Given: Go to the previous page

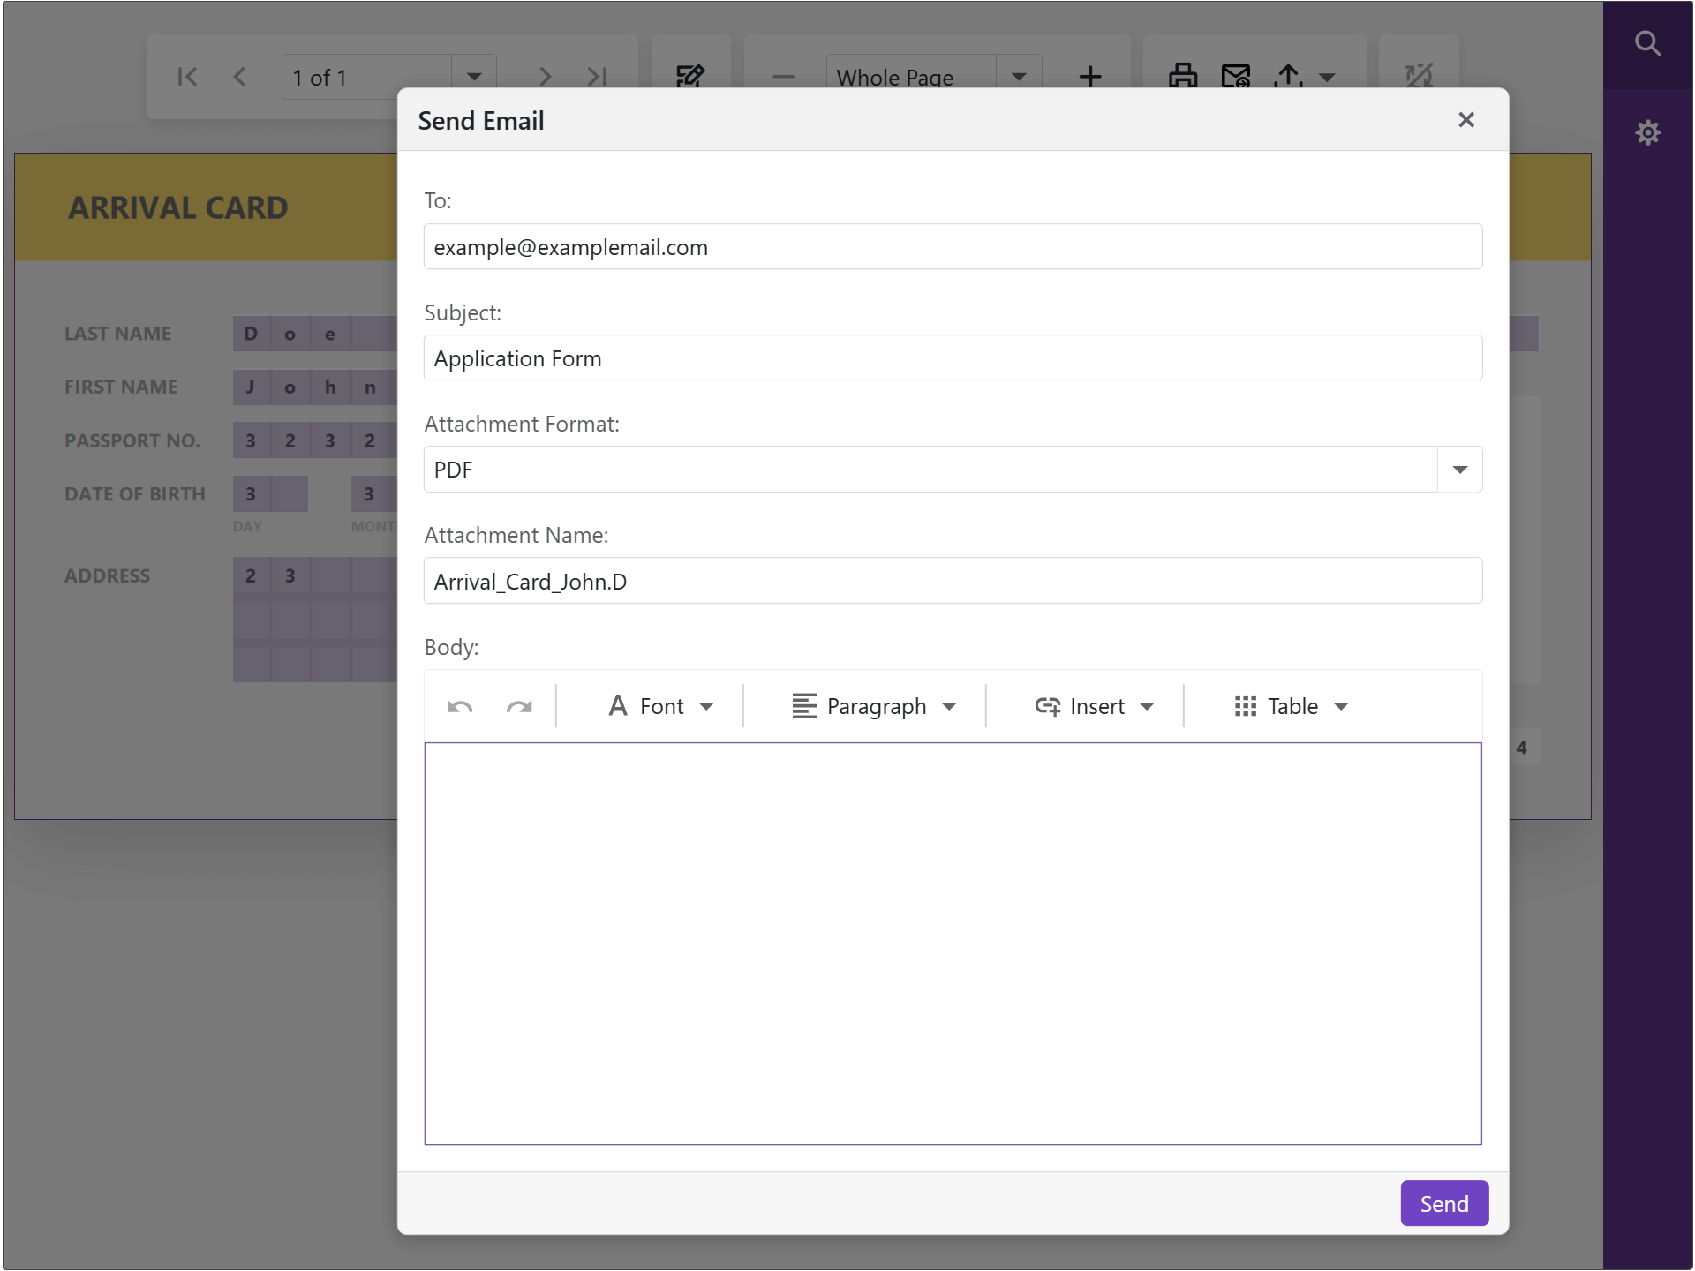Looking at the screenshot, I should (x=239, y=77).
